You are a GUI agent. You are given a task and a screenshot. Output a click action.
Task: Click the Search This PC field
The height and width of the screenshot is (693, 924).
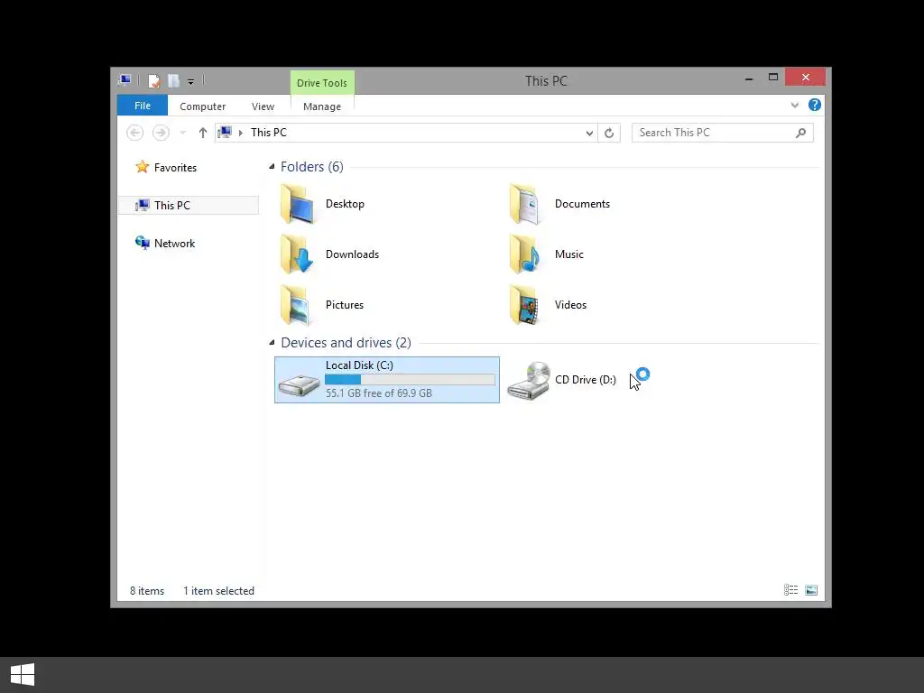pos(722,133)
